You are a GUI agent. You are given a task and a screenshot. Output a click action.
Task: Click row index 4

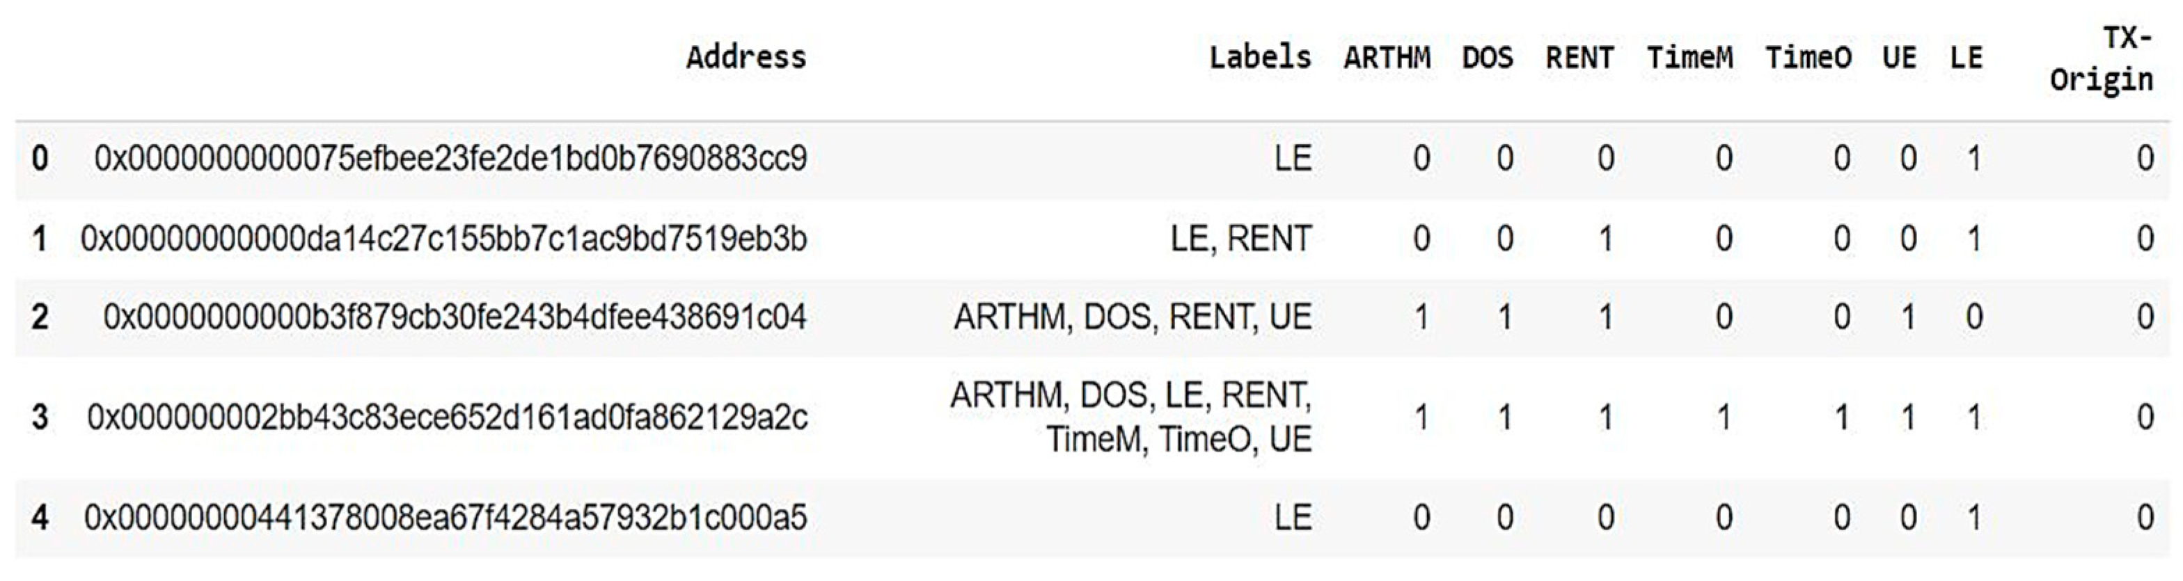tap(39, 518)
